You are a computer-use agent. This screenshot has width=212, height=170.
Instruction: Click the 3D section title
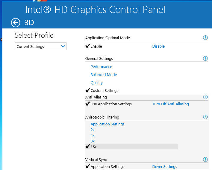[x=29, y=22]
